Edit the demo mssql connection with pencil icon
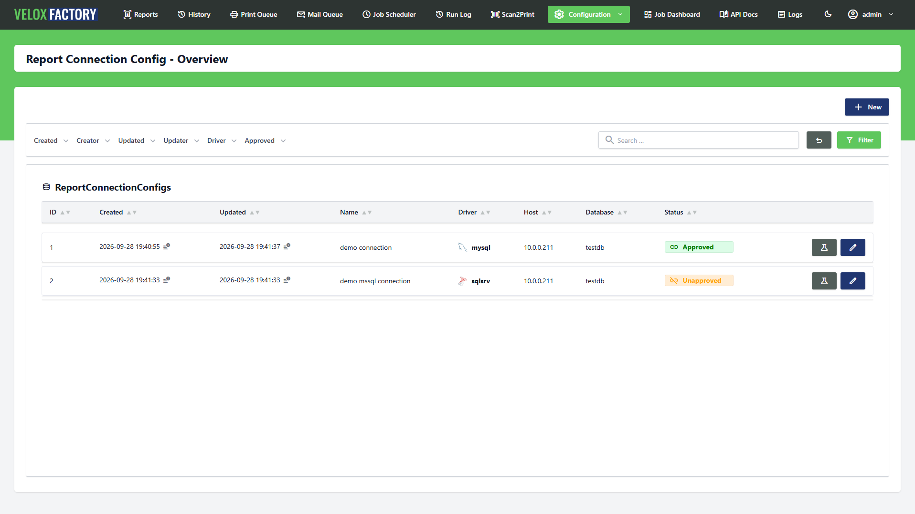This screenshot has width=915, height=514. 852,281
